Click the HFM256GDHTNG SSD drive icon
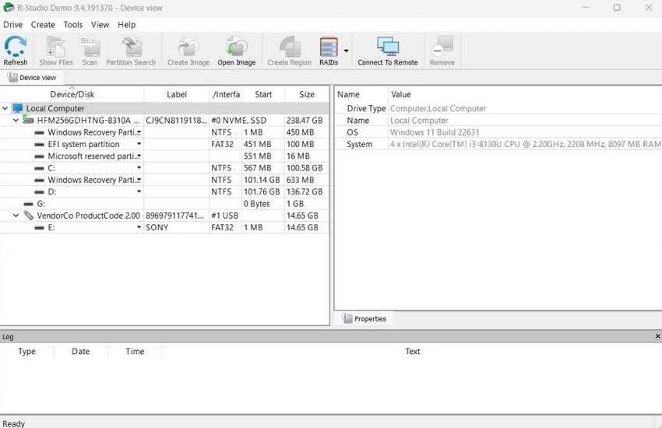This screenshot has height=428, width=662. coord(28,120)
